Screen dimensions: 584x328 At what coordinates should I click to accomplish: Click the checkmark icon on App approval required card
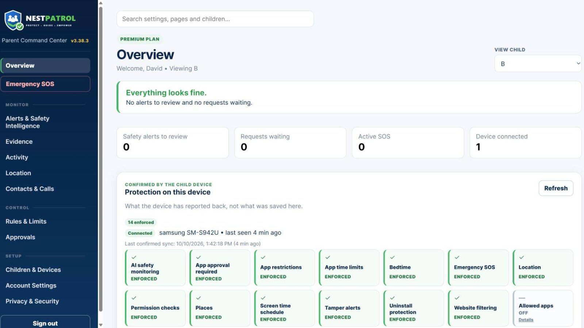[x=199, y=257]
